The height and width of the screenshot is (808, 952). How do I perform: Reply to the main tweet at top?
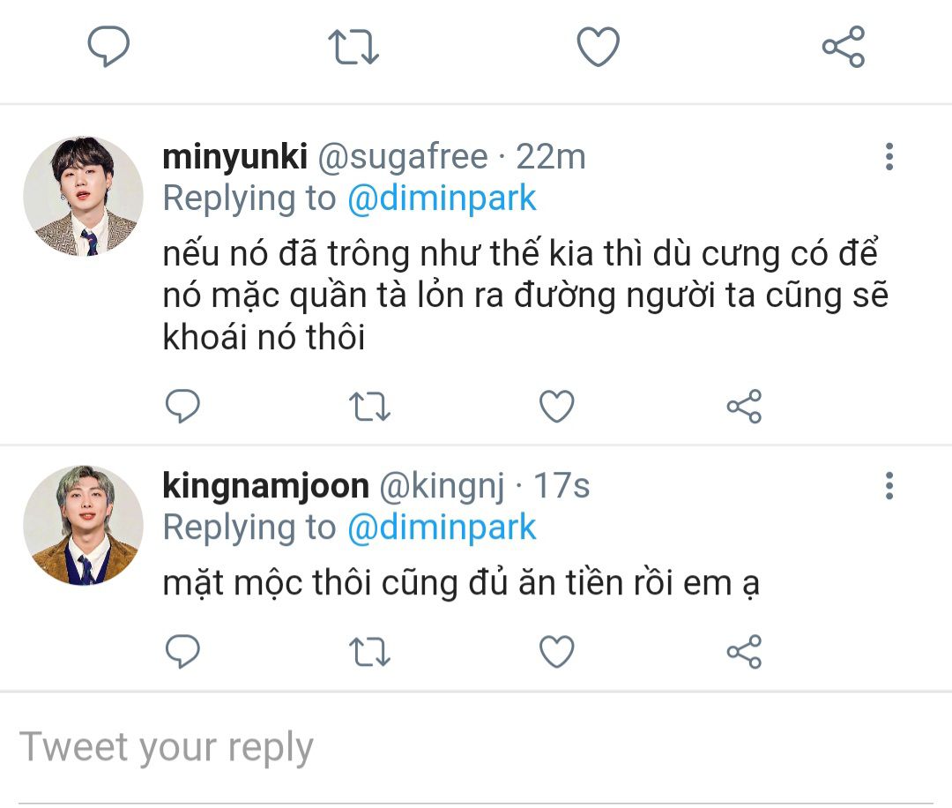(109, 47)
